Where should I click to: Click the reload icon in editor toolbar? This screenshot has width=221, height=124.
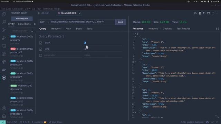click(x=204, y=13)
